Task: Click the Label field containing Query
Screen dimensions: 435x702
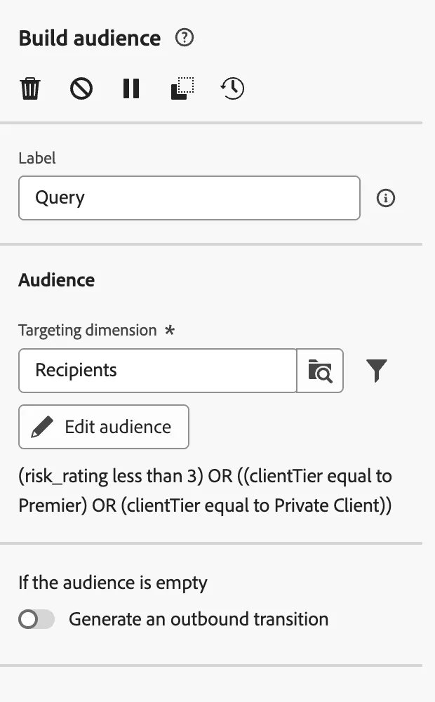Action: coord(189,198)
